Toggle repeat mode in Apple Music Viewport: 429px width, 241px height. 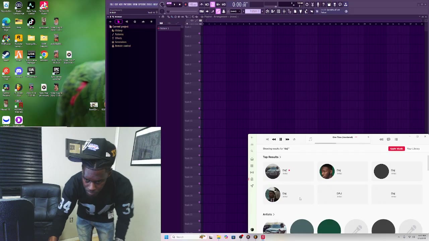click(294, 139)
